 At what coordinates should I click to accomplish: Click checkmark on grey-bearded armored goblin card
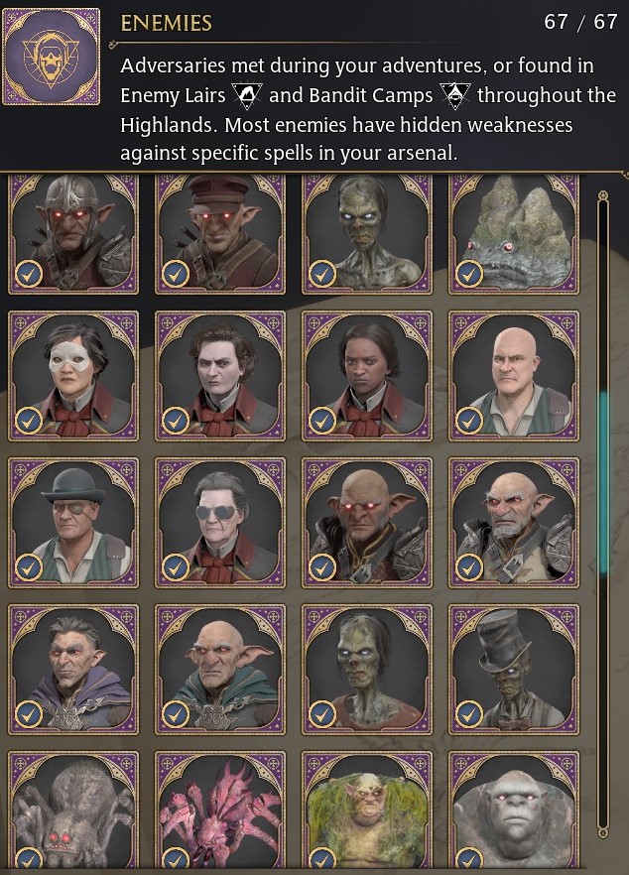pyautogui.click(x=469, y=567)
